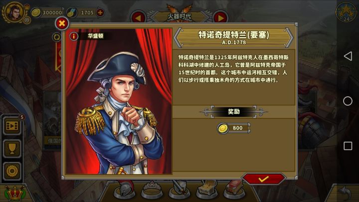
Task: Open the red book icon
Action: tap(234, 190)
